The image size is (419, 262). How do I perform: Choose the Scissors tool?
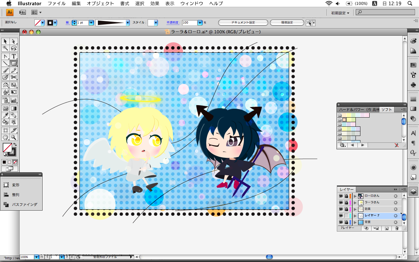click(14, 77)
